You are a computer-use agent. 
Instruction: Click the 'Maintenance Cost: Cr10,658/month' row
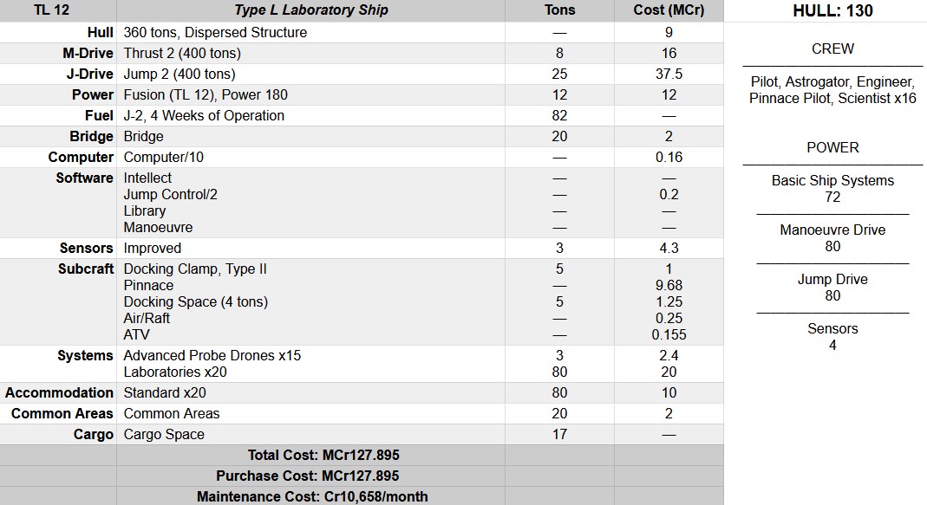tap(312, 496)
